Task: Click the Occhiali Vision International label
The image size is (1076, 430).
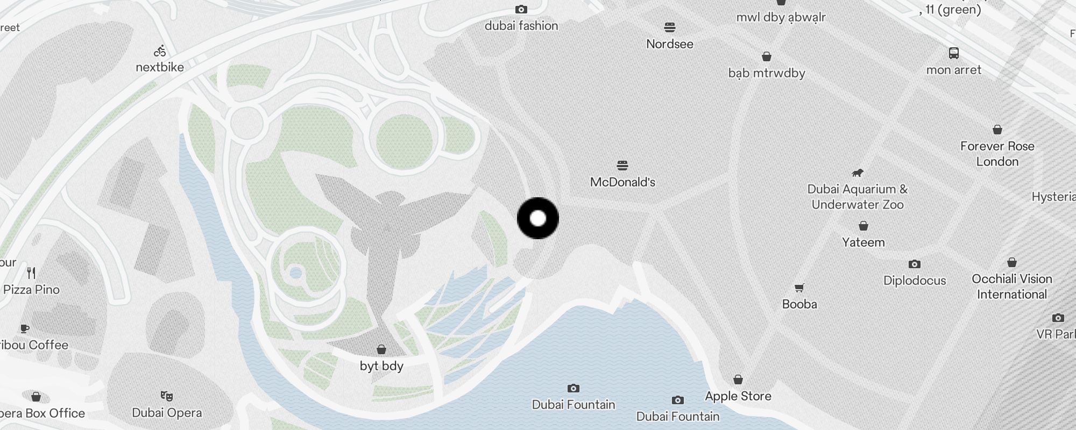Action: 1012,286
